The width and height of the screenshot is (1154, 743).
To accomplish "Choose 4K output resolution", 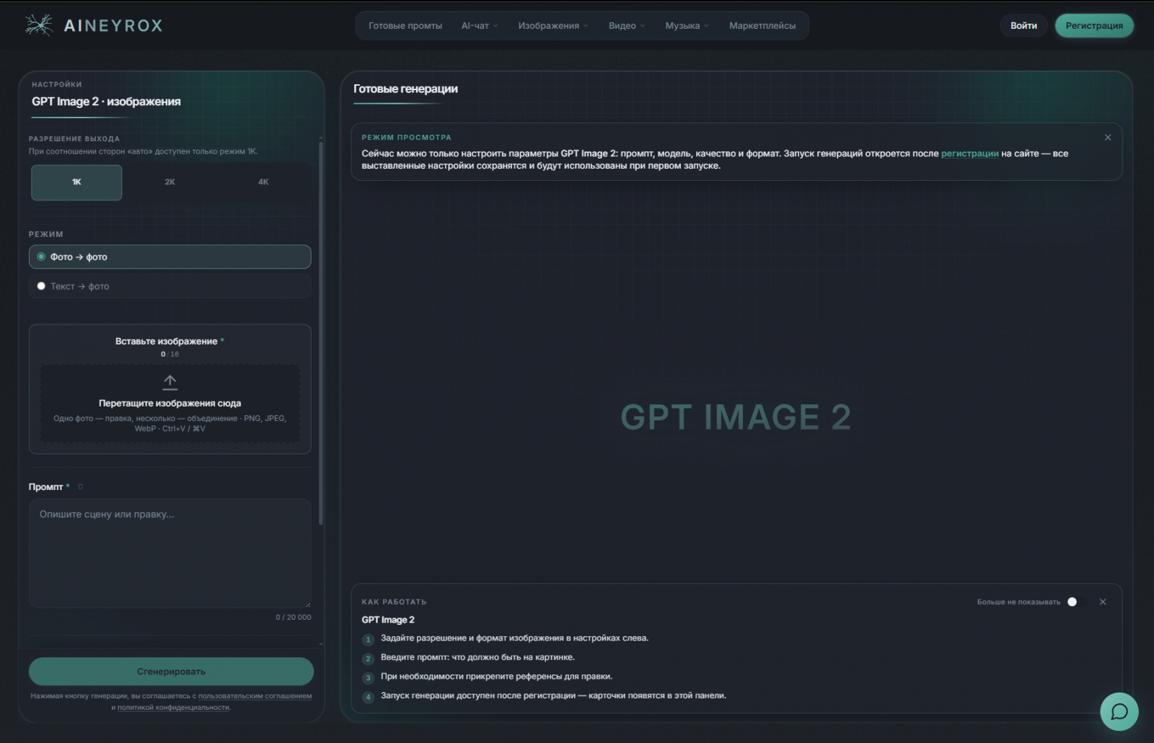I will click(263, 182).
